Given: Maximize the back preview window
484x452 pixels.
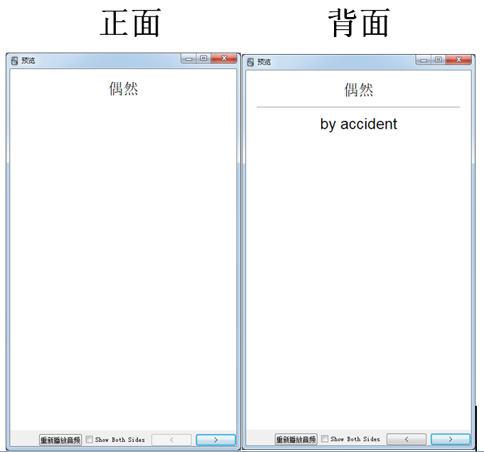Looking at the screenshot, I should pos(439,60).
